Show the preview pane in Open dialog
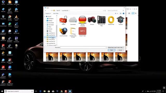 pyautogui.click(x=120, y=13)
